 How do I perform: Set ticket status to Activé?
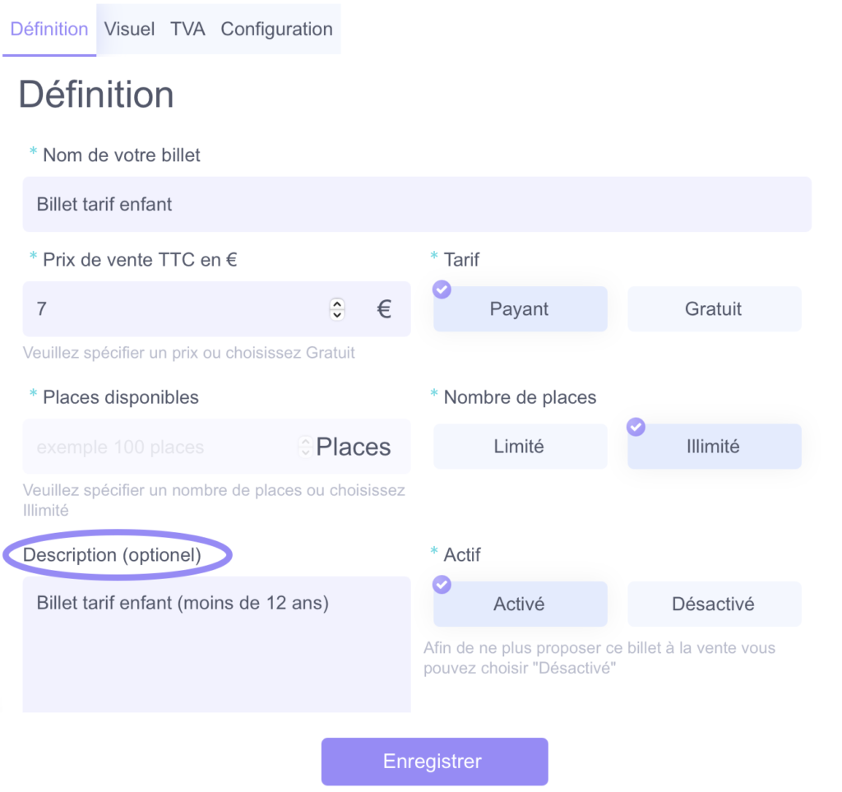pyautogui.click(x=520, y=604)
